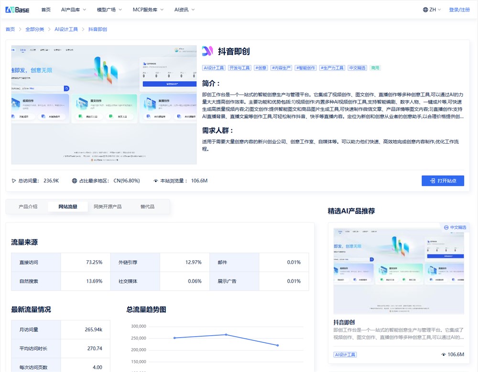478x372 pixels.
Task: Click the 270.74 平均访问时长 value
Action: (95, 349)
